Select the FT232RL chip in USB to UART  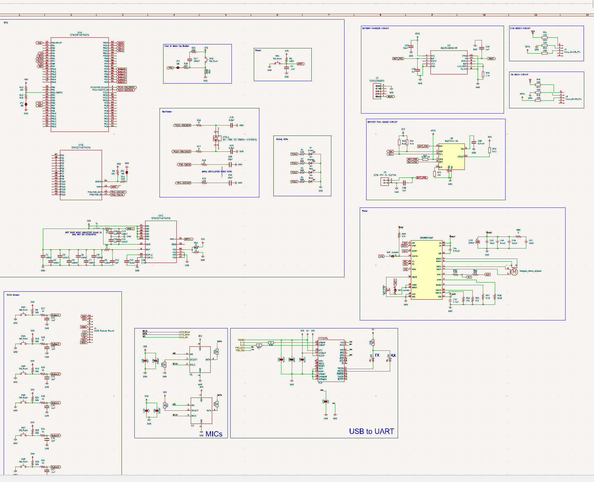pos(331,361)
